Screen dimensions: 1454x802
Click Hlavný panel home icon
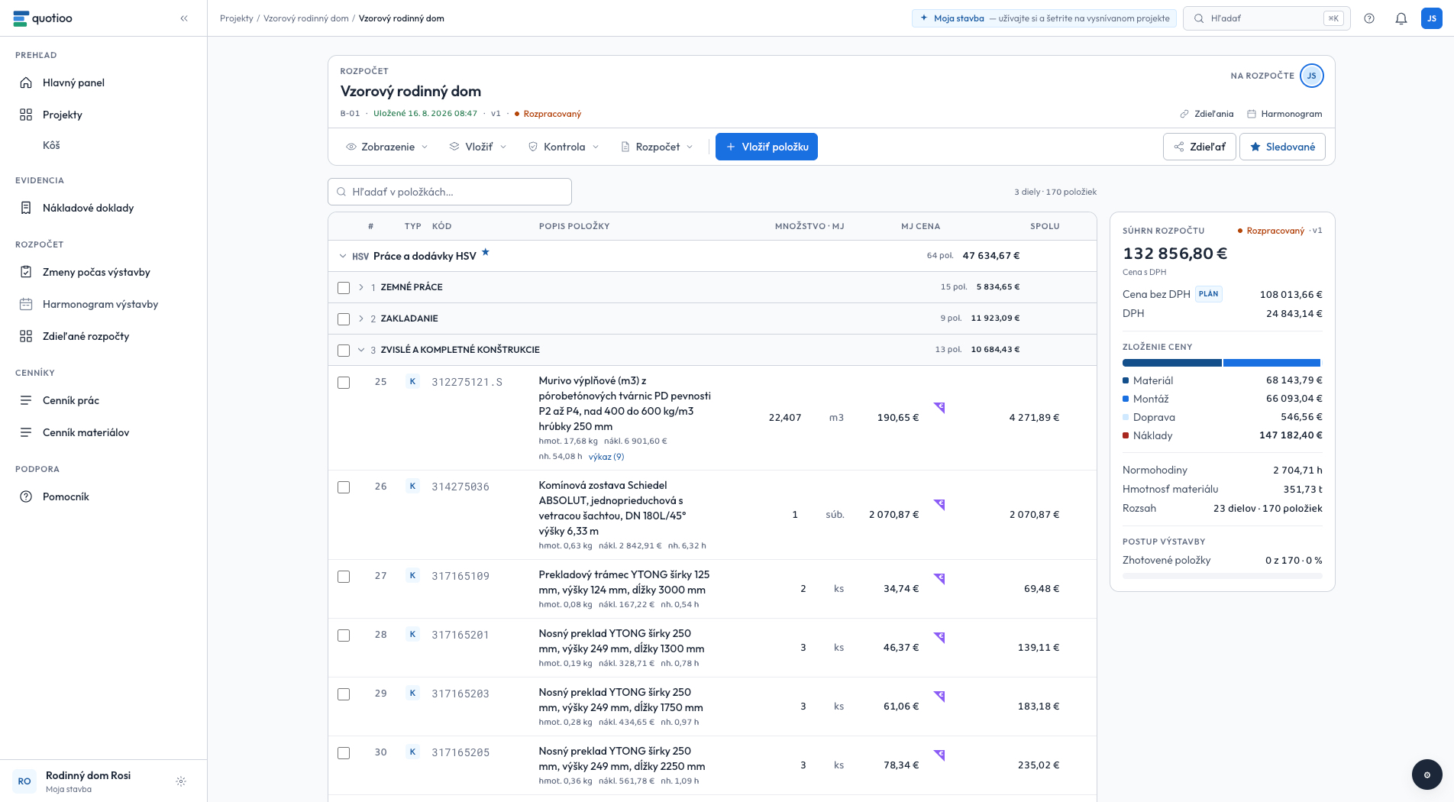point(26,82)
